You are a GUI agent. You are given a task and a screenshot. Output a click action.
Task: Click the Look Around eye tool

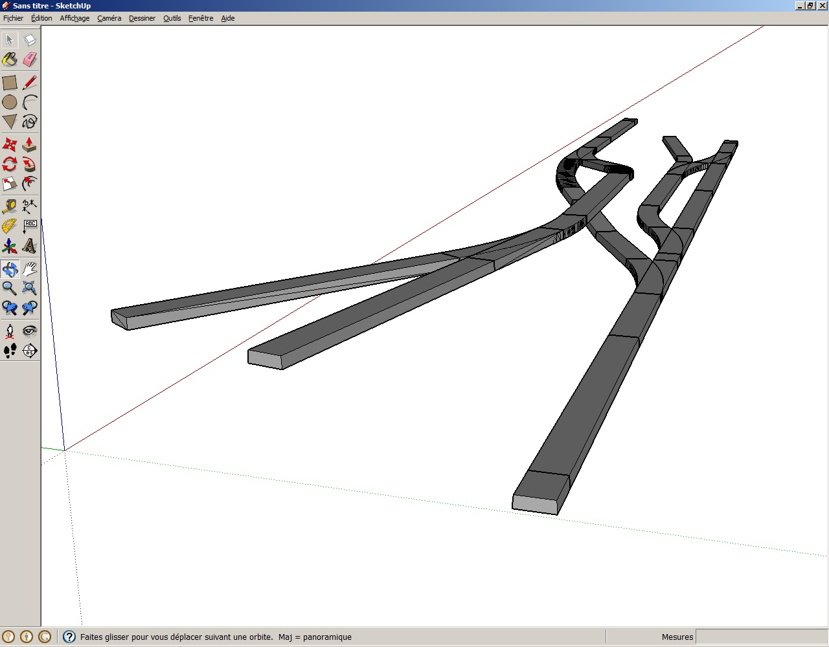point(29,331)
